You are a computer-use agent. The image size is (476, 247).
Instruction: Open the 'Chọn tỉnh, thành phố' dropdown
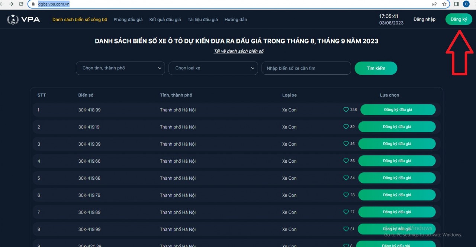[x=120, y=68]
